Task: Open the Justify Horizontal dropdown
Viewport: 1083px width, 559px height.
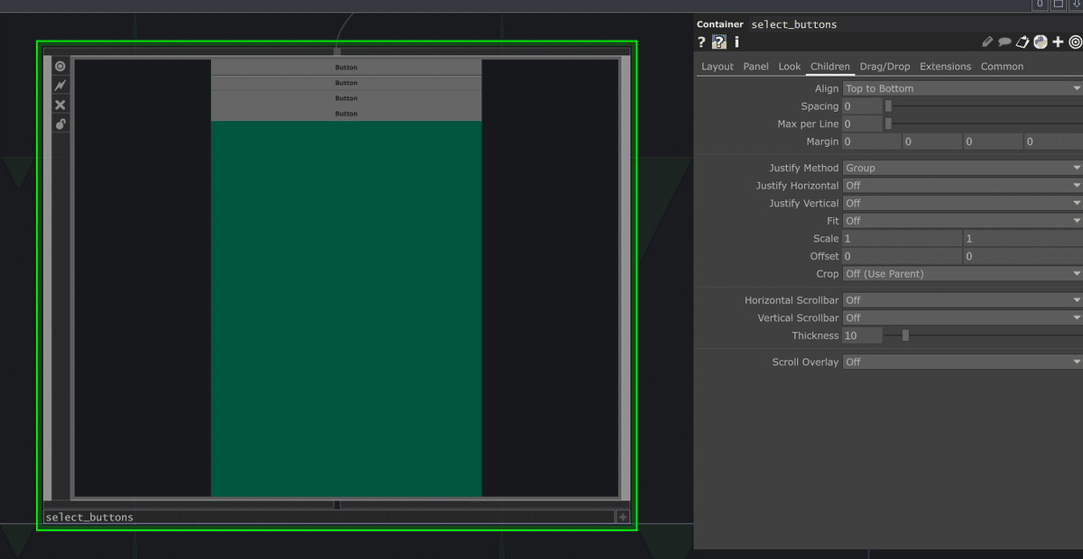Action: click(x=962, y=186)
